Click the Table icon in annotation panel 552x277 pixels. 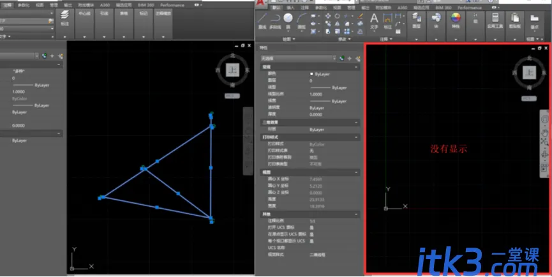[x=398, y=31]
